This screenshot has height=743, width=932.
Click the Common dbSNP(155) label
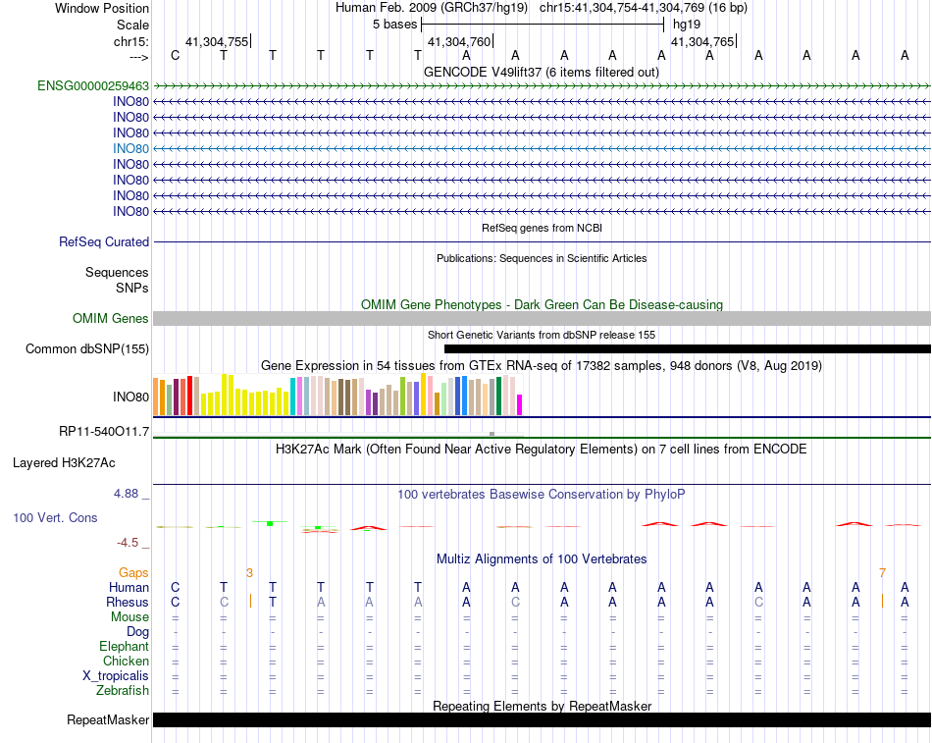[87, 349]
